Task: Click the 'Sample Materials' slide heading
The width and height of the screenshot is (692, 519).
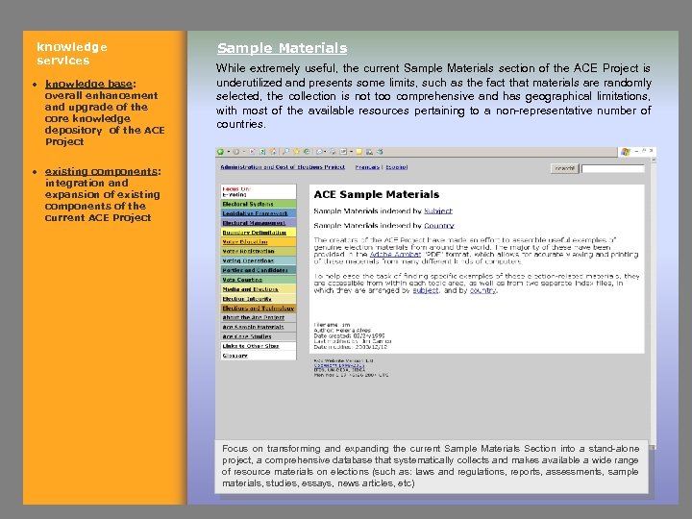Action: [282, 48]
